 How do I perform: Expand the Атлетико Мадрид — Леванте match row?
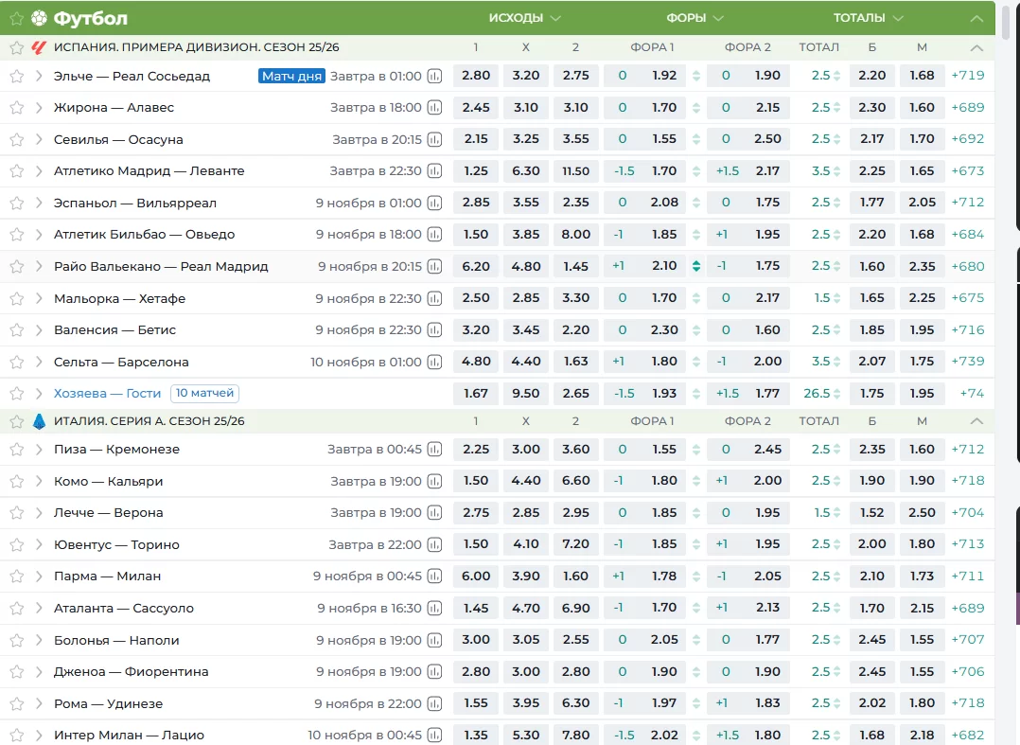click(39, 171)
